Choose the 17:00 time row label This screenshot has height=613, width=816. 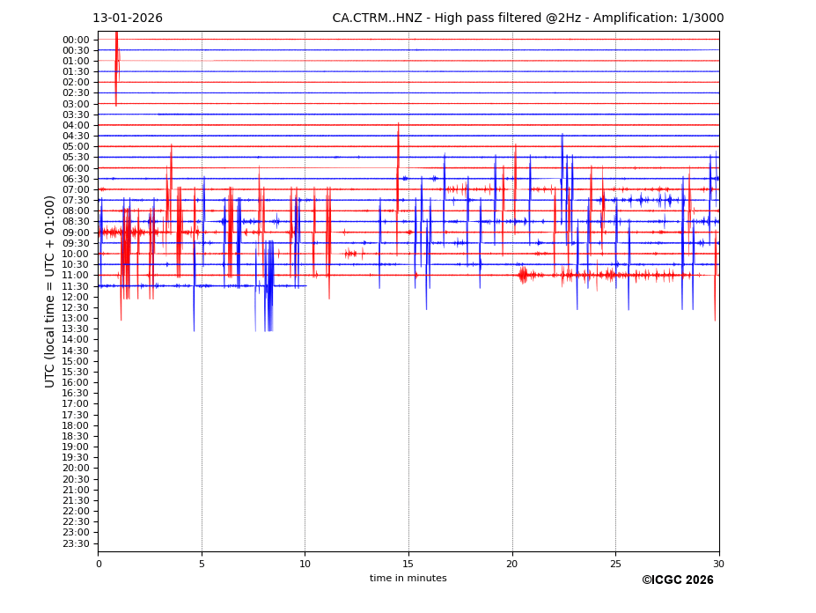point(76,404)
